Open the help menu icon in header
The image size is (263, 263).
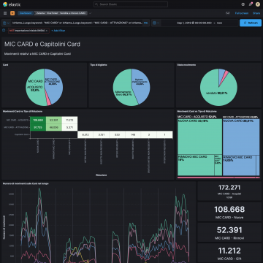point(243,4)
